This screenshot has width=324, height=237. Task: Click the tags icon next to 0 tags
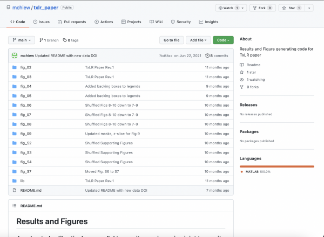[x=64, y=40]
